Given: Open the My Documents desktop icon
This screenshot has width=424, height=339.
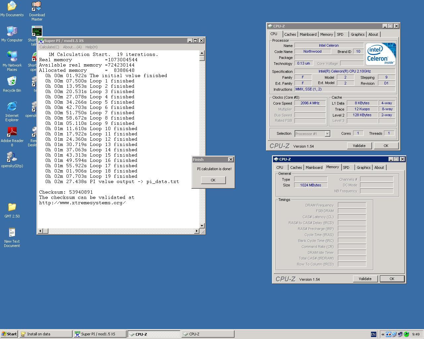Looking at the screenshot, I should pyautogui.click(x=12, y=9).
